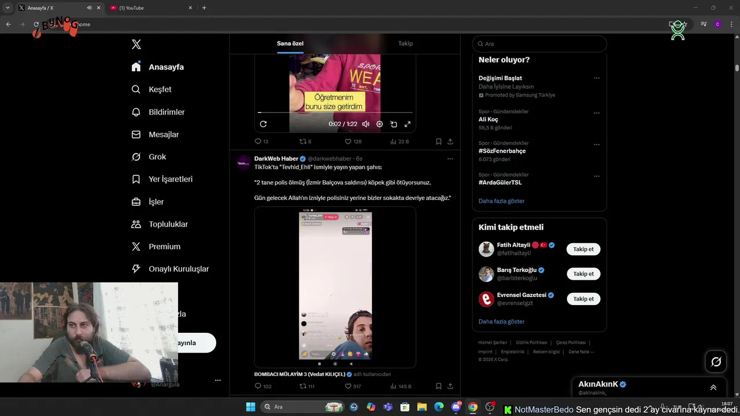The height and width of the screenshot is (416, 740).
Task: Open the BOMBACI MÜLAYİM 3 (Vedat KILIÇEL) link
Action: [x=300, y=374]
